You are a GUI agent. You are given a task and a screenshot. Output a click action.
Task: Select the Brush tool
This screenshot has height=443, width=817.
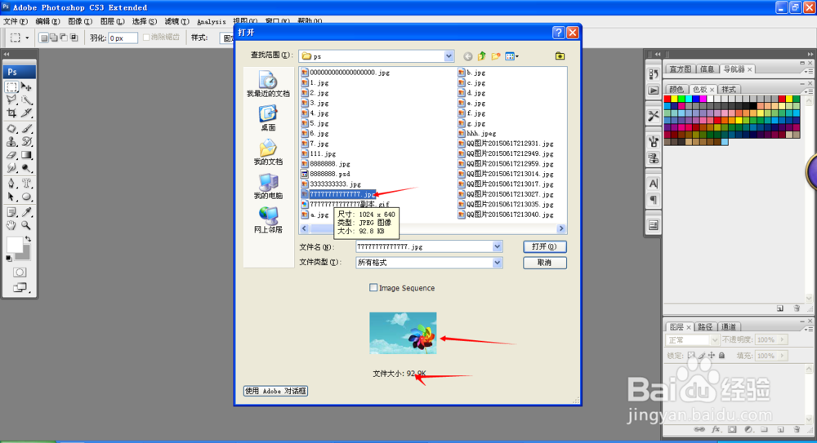pyautogui.click(x=27, y=129)
